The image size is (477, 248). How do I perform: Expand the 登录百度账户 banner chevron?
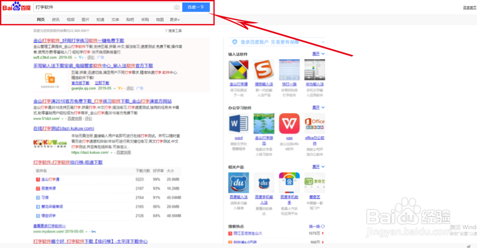[x=323, y=42]
